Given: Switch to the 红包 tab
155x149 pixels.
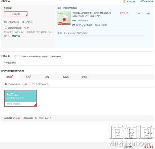Looking at the screenshot, I should pyautogui.click(x=28, y=77).
